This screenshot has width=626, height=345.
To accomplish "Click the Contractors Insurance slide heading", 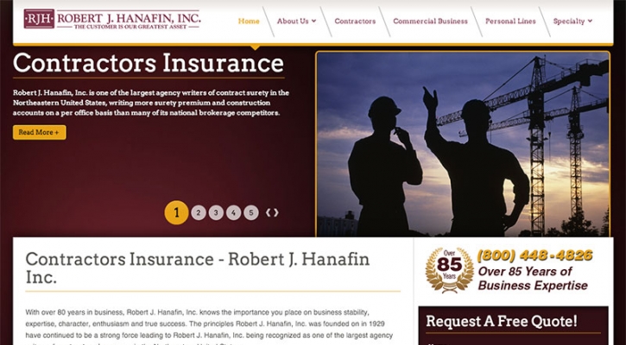I will click(149, 64).
